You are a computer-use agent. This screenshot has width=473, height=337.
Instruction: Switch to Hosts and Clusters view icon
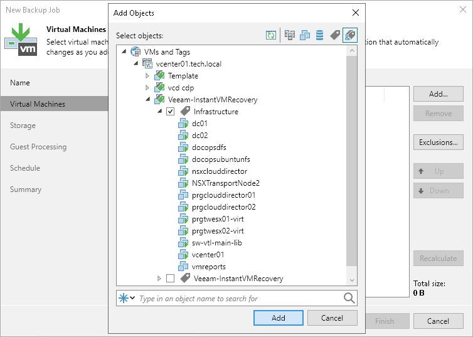point(290,35)
